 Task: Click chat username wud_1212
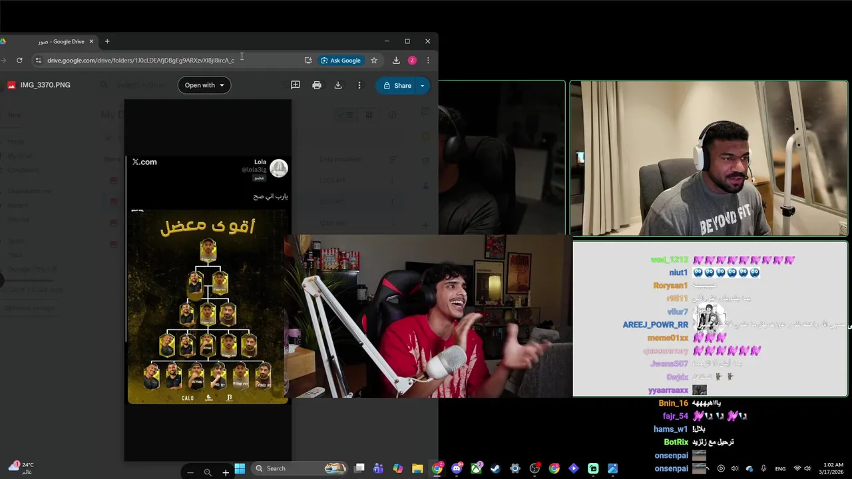pos(669,259)
